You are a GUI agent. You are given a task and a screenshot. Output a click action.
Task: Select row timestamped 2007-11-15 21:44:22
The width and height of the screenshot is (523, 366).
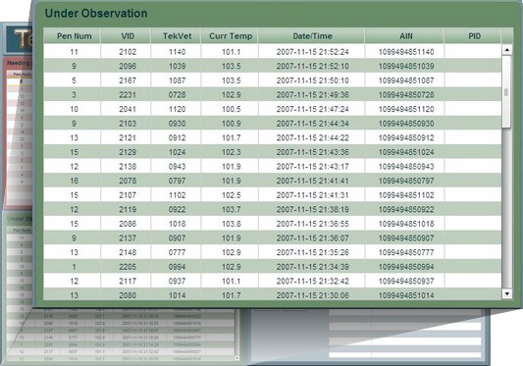(x=273, y=137)
